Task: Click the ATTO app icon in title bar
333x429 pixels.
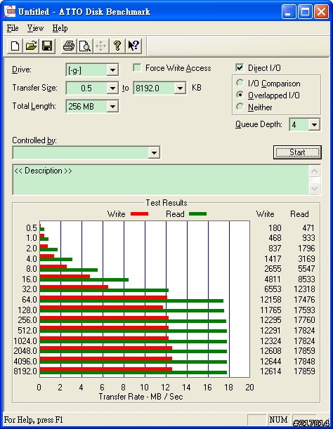Action: click(x=10, y=11)
